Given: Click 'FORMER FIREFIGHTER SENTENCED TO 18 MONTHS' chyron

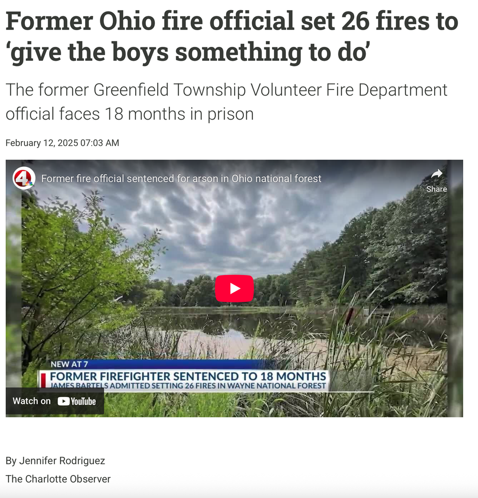Looking at the screenshot, I should (188, 376).
